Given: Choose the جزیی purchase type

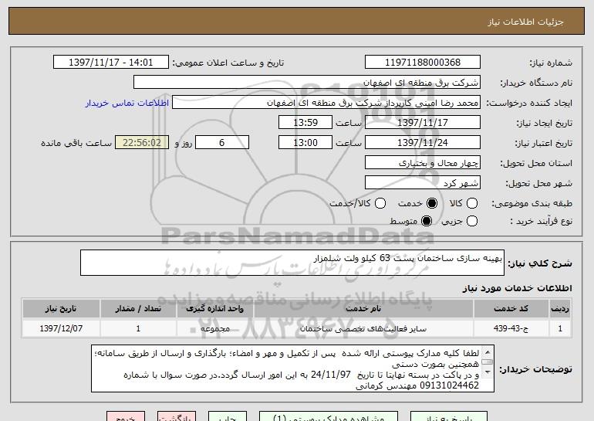Looking at the screenshot, I should click(471, 221).
